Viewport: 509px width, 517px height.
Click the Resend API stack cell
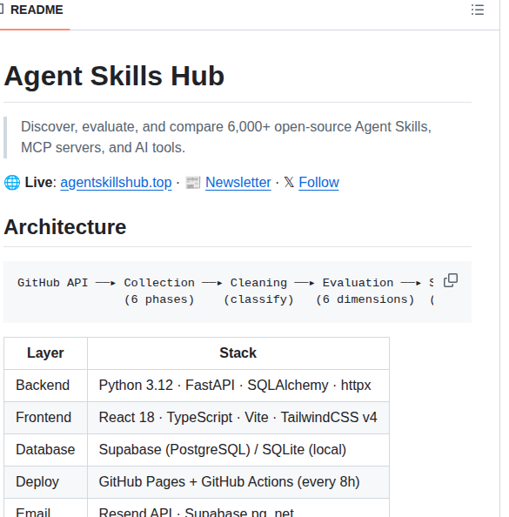pyautogui.click(x=238, y=507)
